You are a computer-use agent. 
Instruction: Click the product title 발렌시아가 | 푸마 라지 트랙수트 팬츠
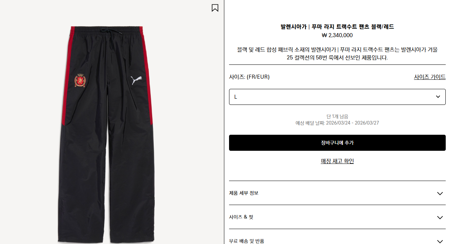click(x=325, y=27)
